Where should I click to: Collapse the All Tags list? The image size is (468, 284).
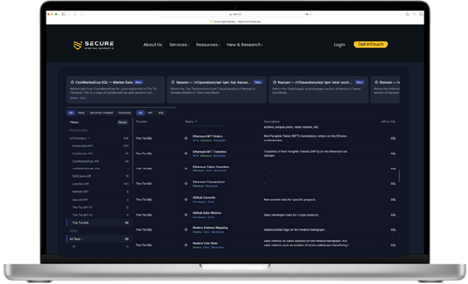[x=76, y=239]
